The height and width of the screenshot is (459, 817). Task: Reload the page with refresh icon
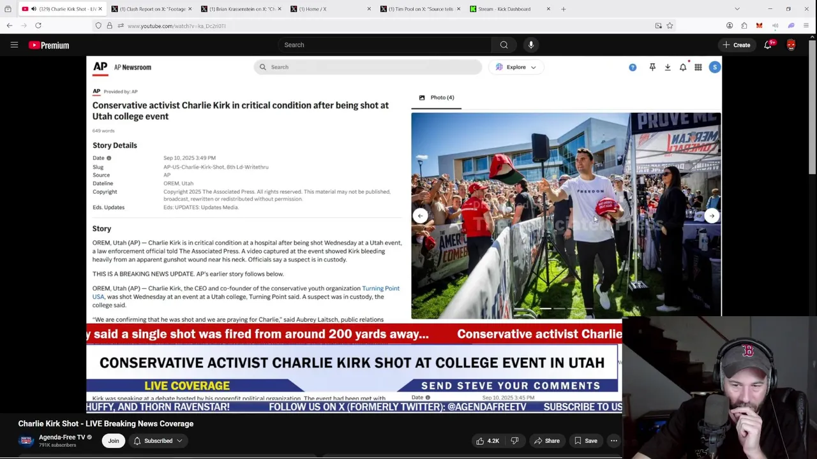pyautogui.click(x=38, y=25)
